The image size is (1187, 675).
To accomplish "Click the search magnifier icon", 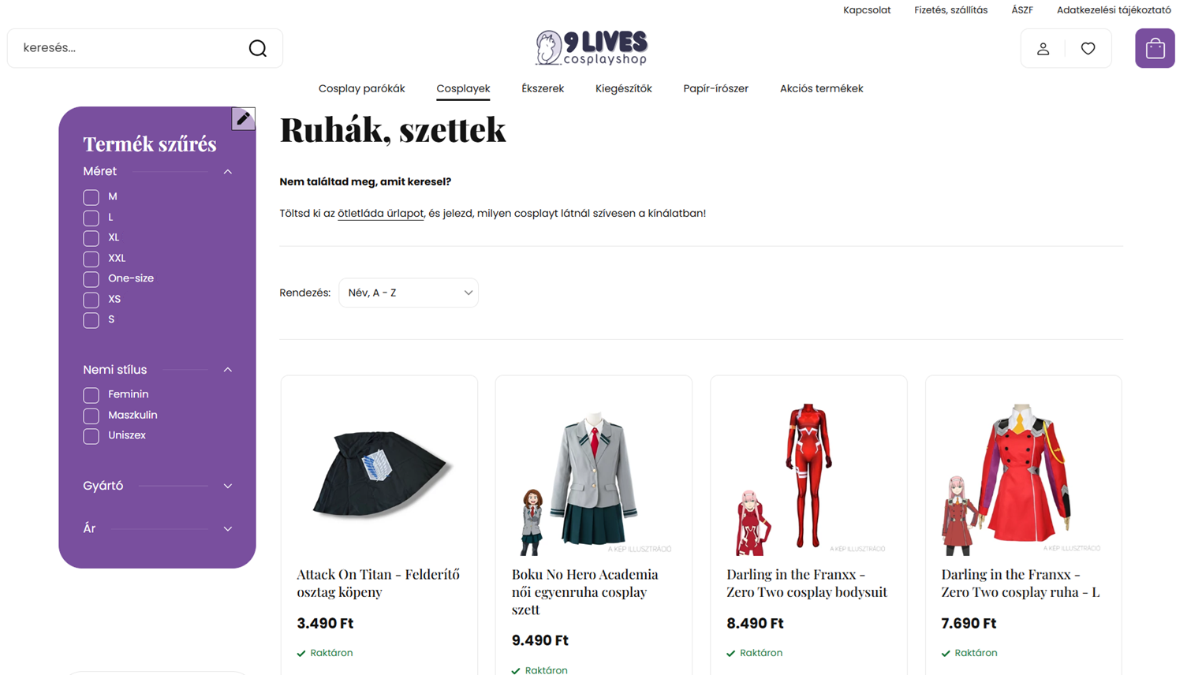I will [x=257, y=48].
